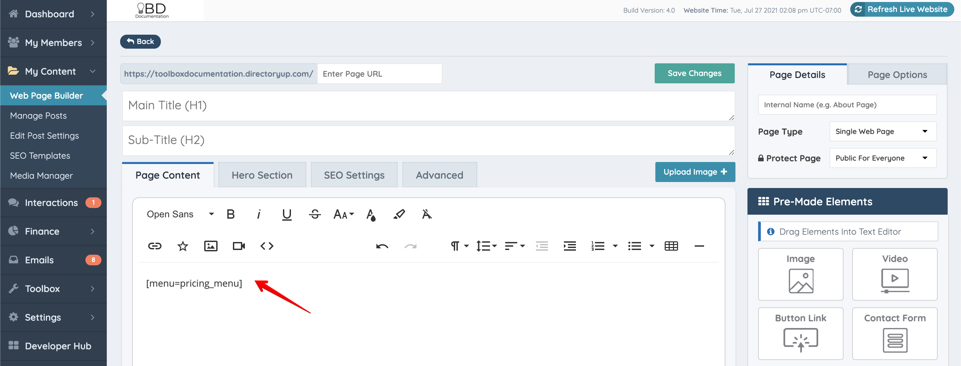This screenshot has height=366, width=961.
Task: Click the Upload Image button
Action: pos(695,172)
